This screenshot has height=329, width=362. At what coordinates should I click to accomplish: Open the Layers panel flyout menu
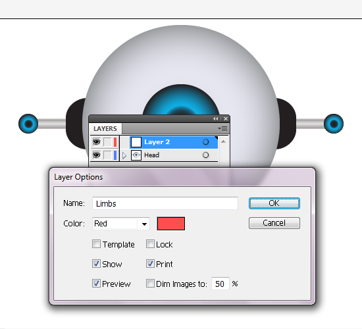click(222, 128)
